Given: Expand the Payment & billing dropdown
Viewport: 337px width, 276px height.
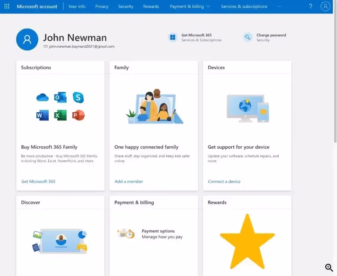Looking at the screenshot, I should click(190, 7).
